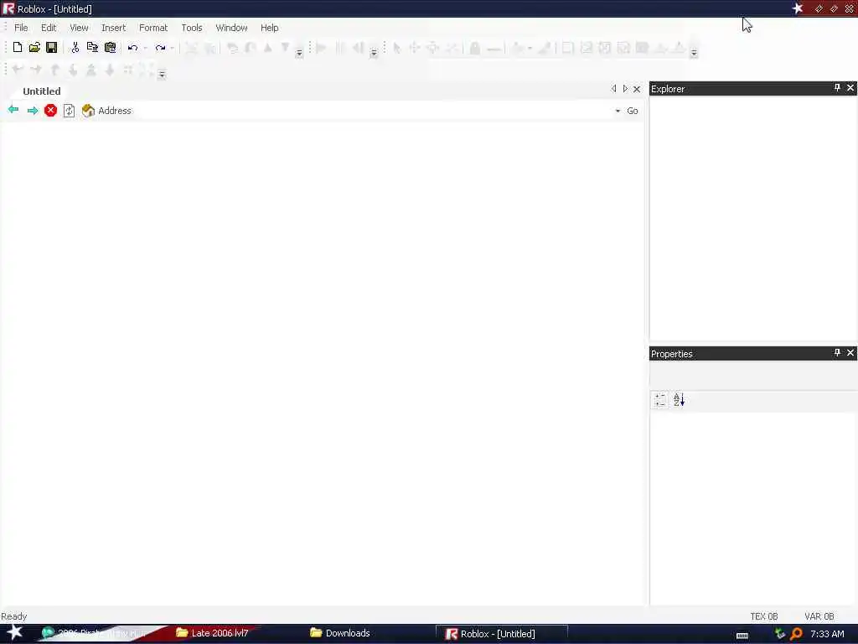This screenshot has width=858, height=644.
Task: Pin the Properties panel
Action: pyautogui.click(x=837, y=353)
